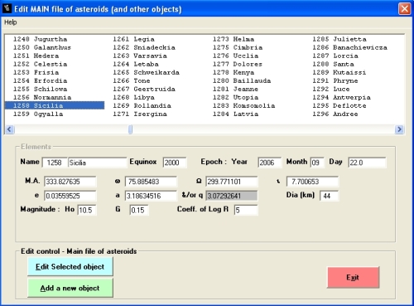The width and height of the screenshot is (414, 306).
Task: Click semi-major axis field 3.18634516
Action: tap(151, 196)
